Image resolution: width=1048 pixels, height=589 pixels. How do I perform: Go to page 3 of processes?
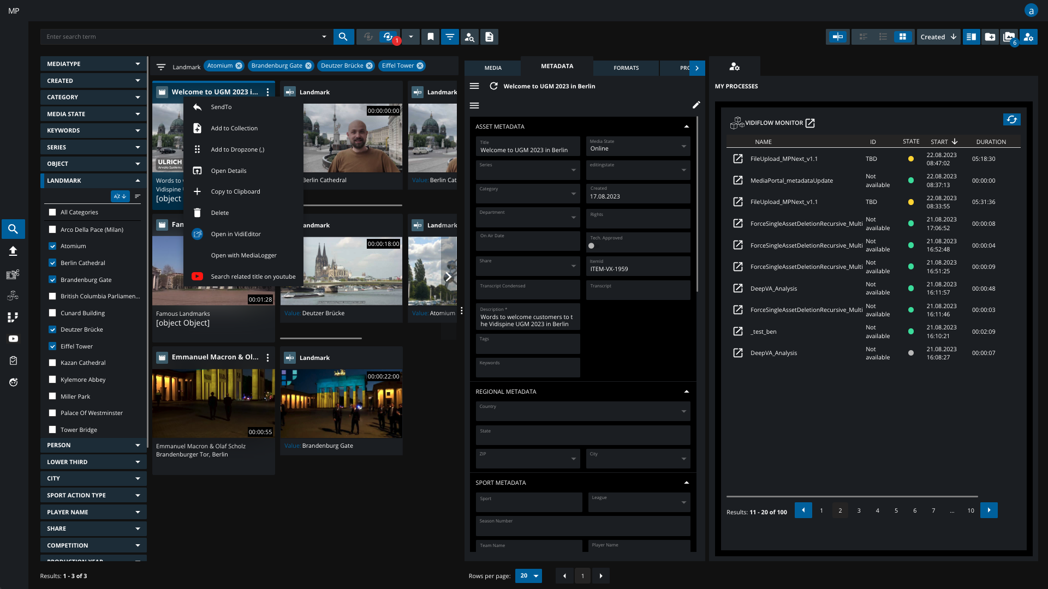click(x=859, y=510)
